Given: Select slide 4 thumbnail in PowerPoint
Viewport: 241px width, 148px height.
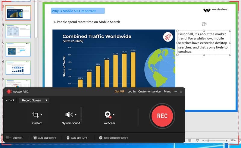Looking at the screenshot, I should point(18,31).
